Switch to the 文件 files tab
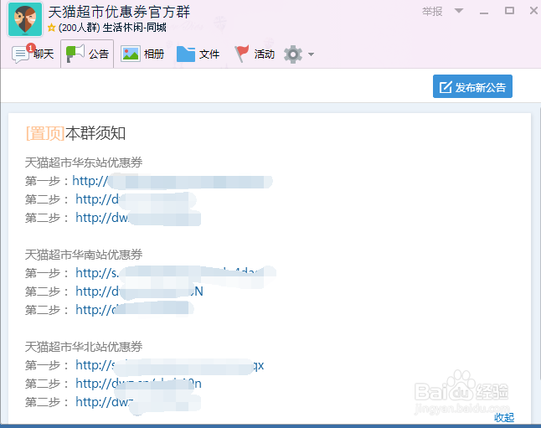541x428 pixels. click(x=198, y=54)
